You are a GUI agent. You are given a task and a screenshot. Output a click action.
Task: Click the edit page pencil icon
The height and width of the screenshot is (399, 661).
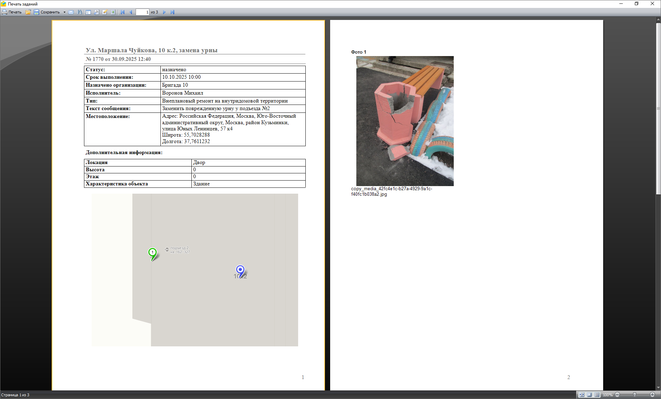coord(105,12)
